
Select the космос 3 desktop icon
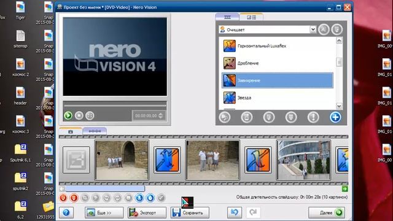(20, 124)
